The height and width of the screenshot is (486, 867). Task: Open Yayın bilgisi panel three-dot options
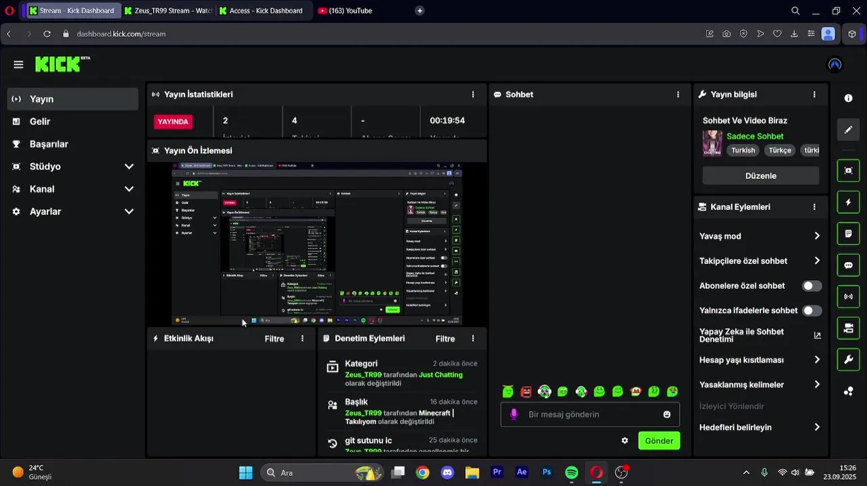[x=814, y=94]
